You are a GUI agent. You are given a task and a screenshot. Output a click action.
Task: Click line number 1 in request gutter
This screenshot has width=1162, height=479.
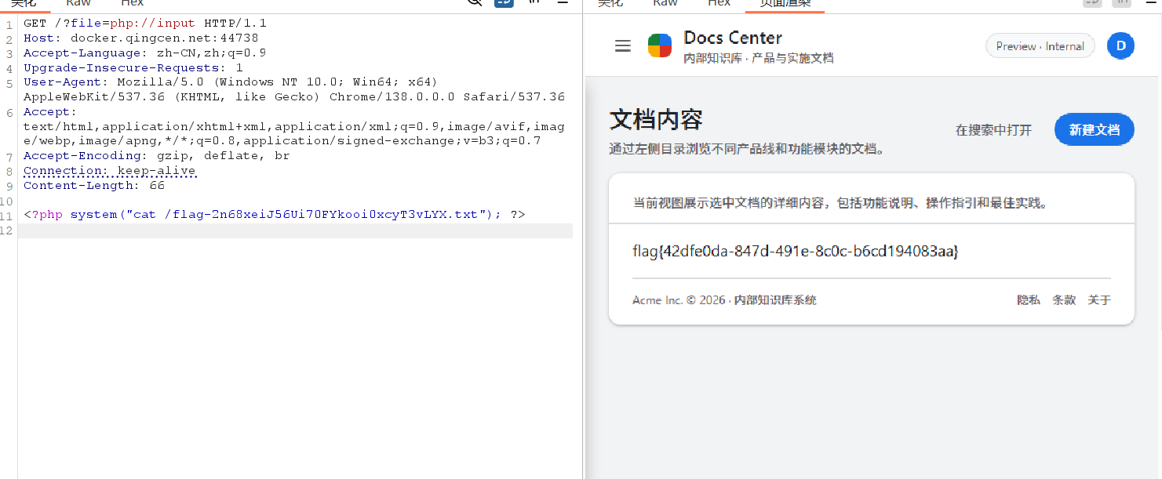(9, 24)
